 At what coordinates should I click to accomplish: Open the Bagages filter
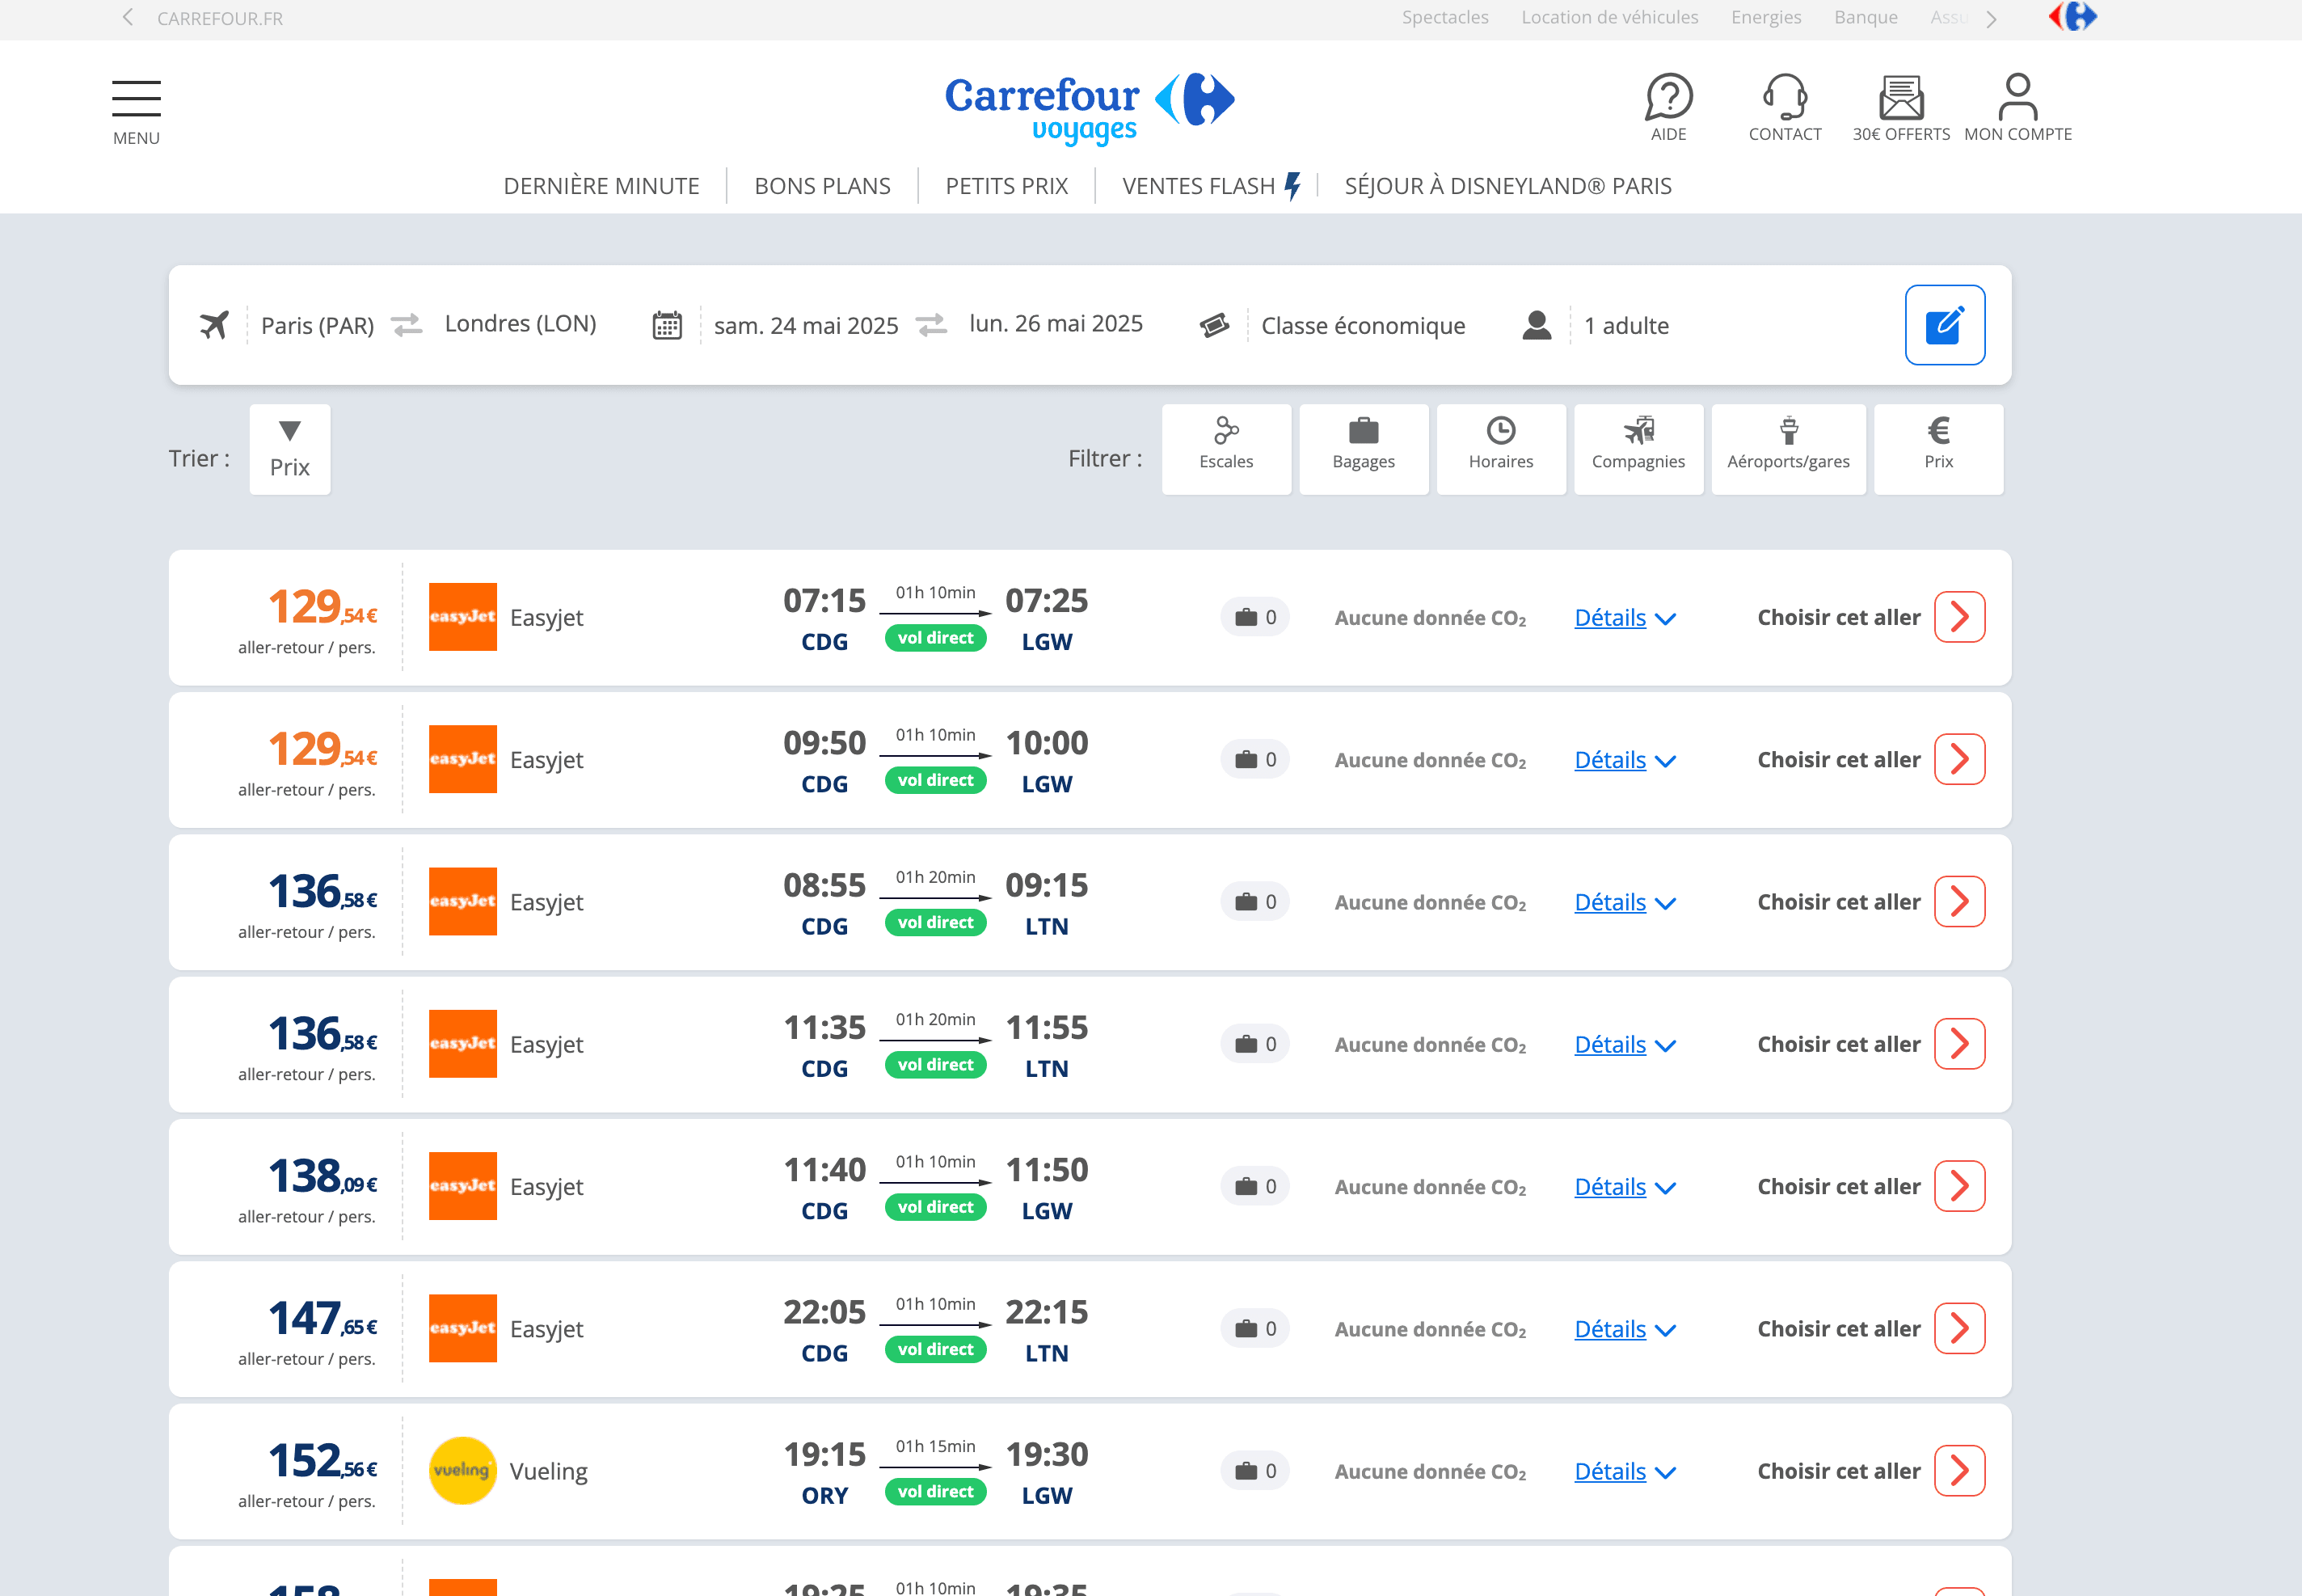1364,449
